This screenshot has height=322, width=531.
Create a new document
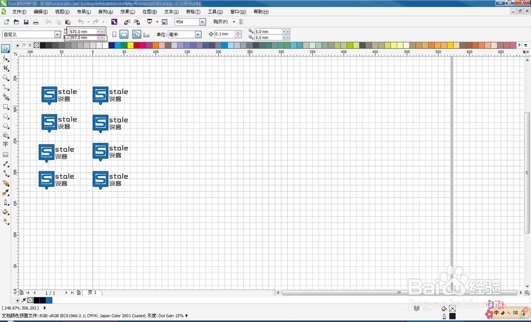click(x=6, y=22)
